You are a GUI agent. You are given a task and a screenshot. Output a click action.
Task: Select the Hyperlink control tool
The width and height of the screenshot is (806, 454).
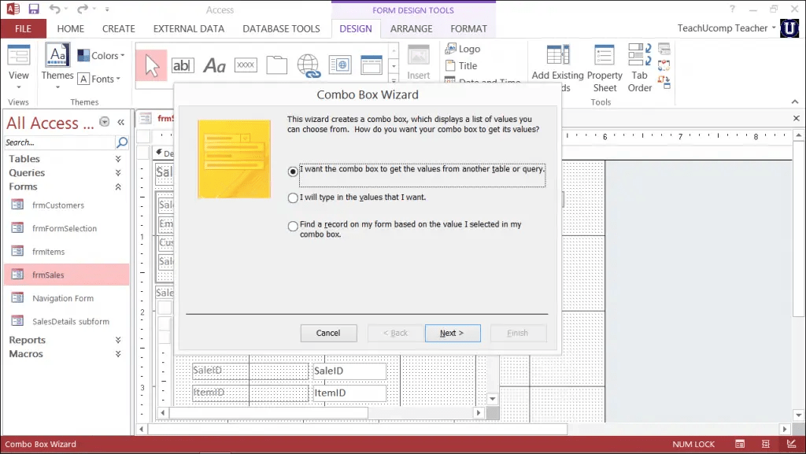pyautogui.click(x=309, y=65)
